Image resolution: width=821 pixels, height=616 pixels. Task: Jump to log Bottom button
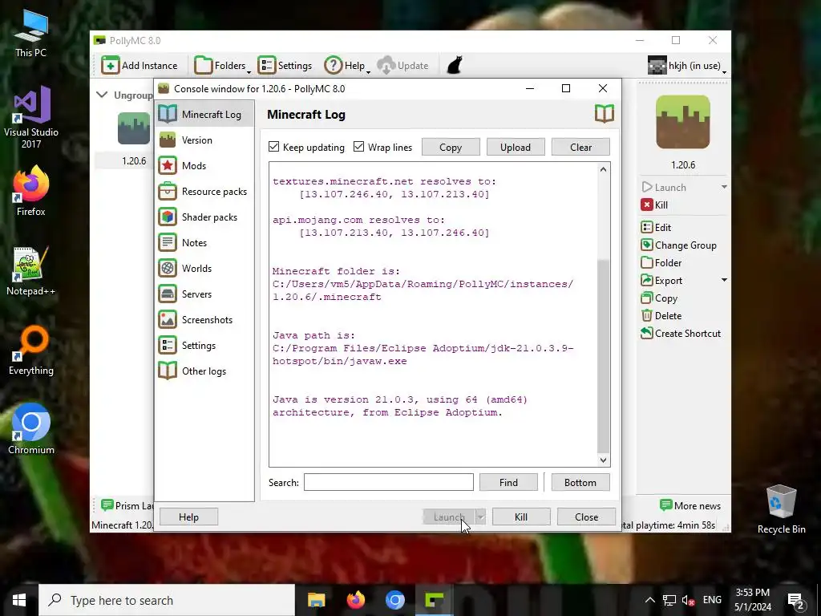pos(580,482)
